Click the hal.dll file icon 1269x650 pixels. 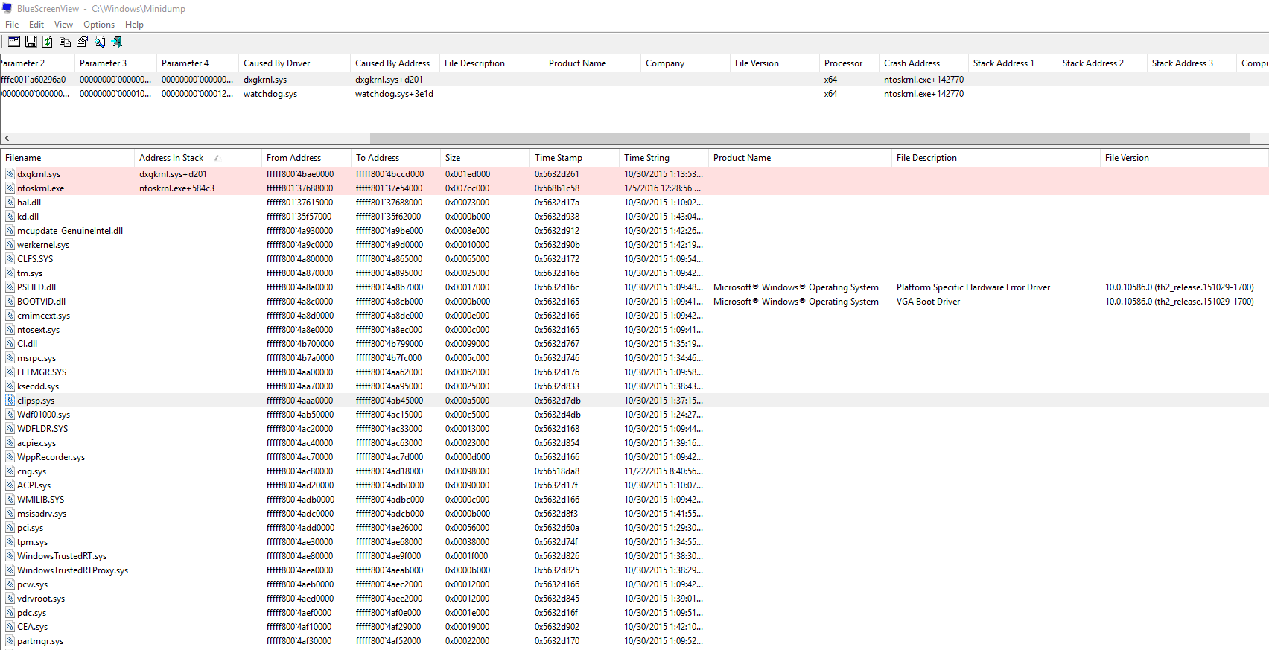pyautogui.click(x=10, y=203)
